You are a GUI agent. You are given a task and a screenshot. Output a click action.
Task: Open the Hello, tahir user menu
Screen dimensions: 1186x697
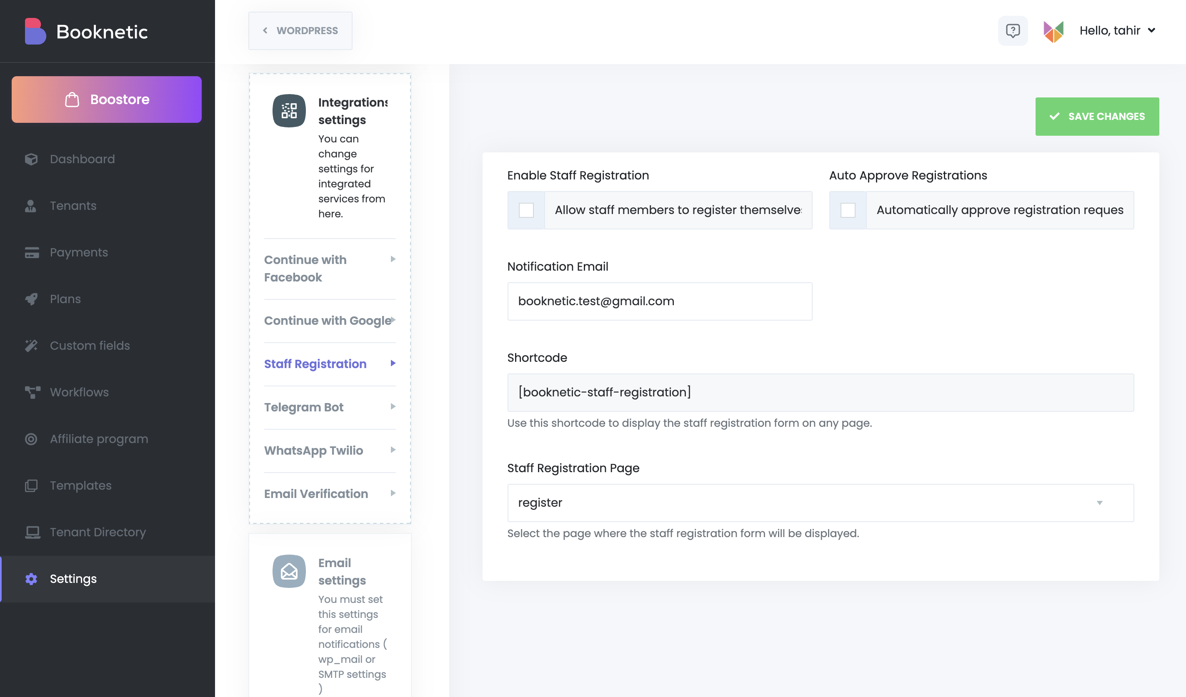click(x=1117, y=30)
